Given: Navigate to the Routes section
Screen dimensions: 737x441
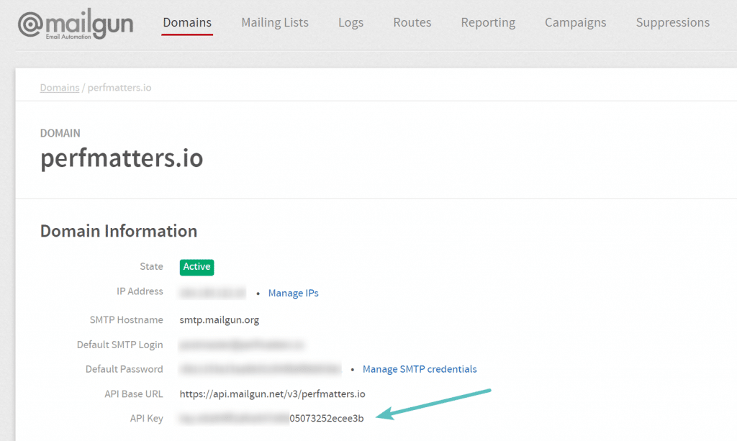Looking at the screenshot, I should coord(412,22).
